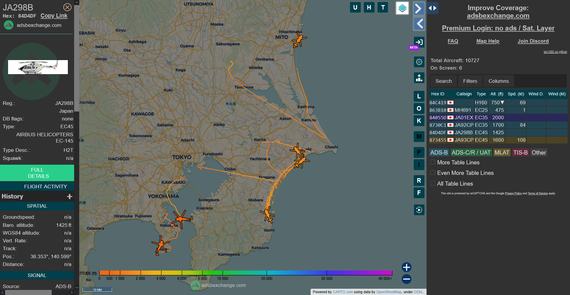Toggle the I map button
Viewport: 570px width, 295px height.
[x=419, y=165]
